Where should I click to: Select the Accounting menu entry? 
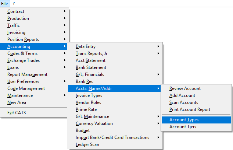34,46
